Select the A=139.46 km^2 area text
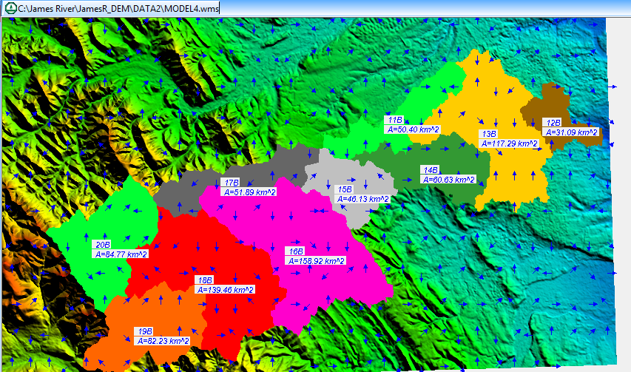 tap(225, 290)
